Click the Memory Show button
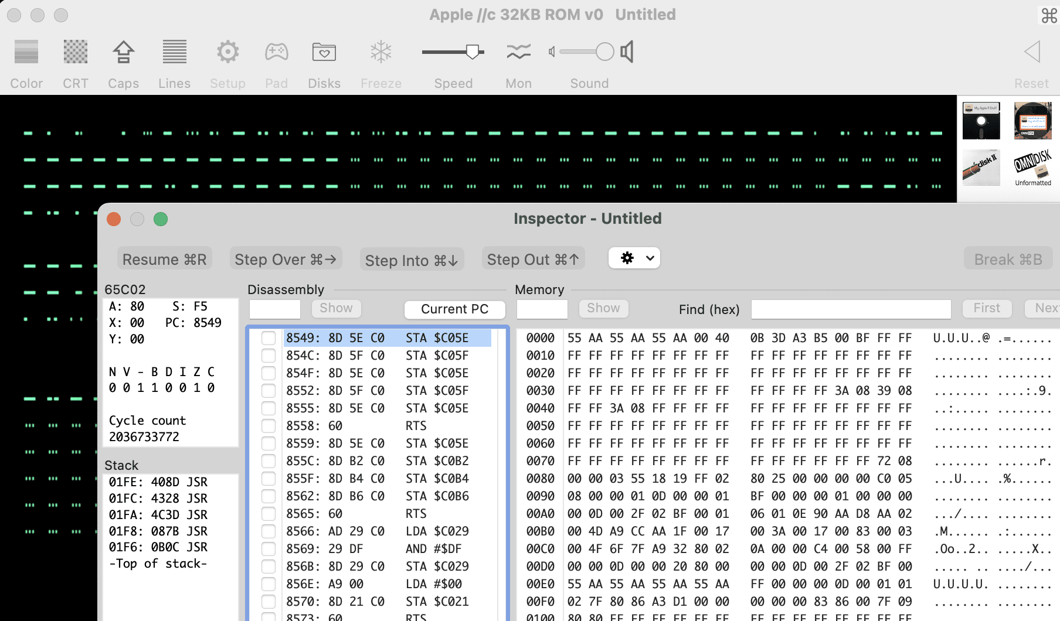Image resolution: width=1060 pixels, height=621 pixels. pos(603,308)
